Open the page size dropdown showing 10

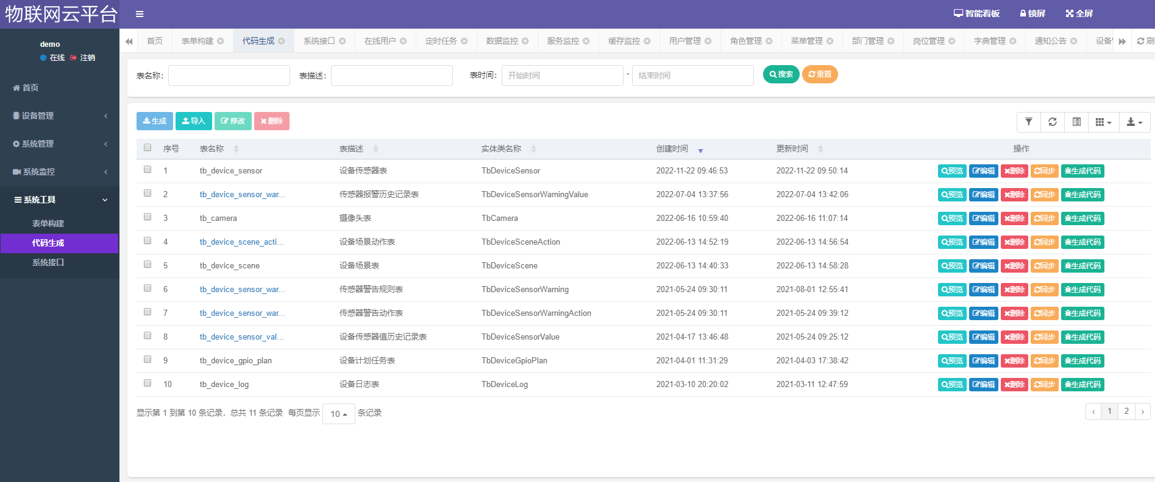(338, 414)
